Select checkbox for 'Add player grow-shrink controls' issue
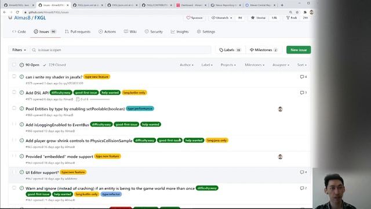Image resolution: width=371 pixels, height=209 pixels. [14, 140]
